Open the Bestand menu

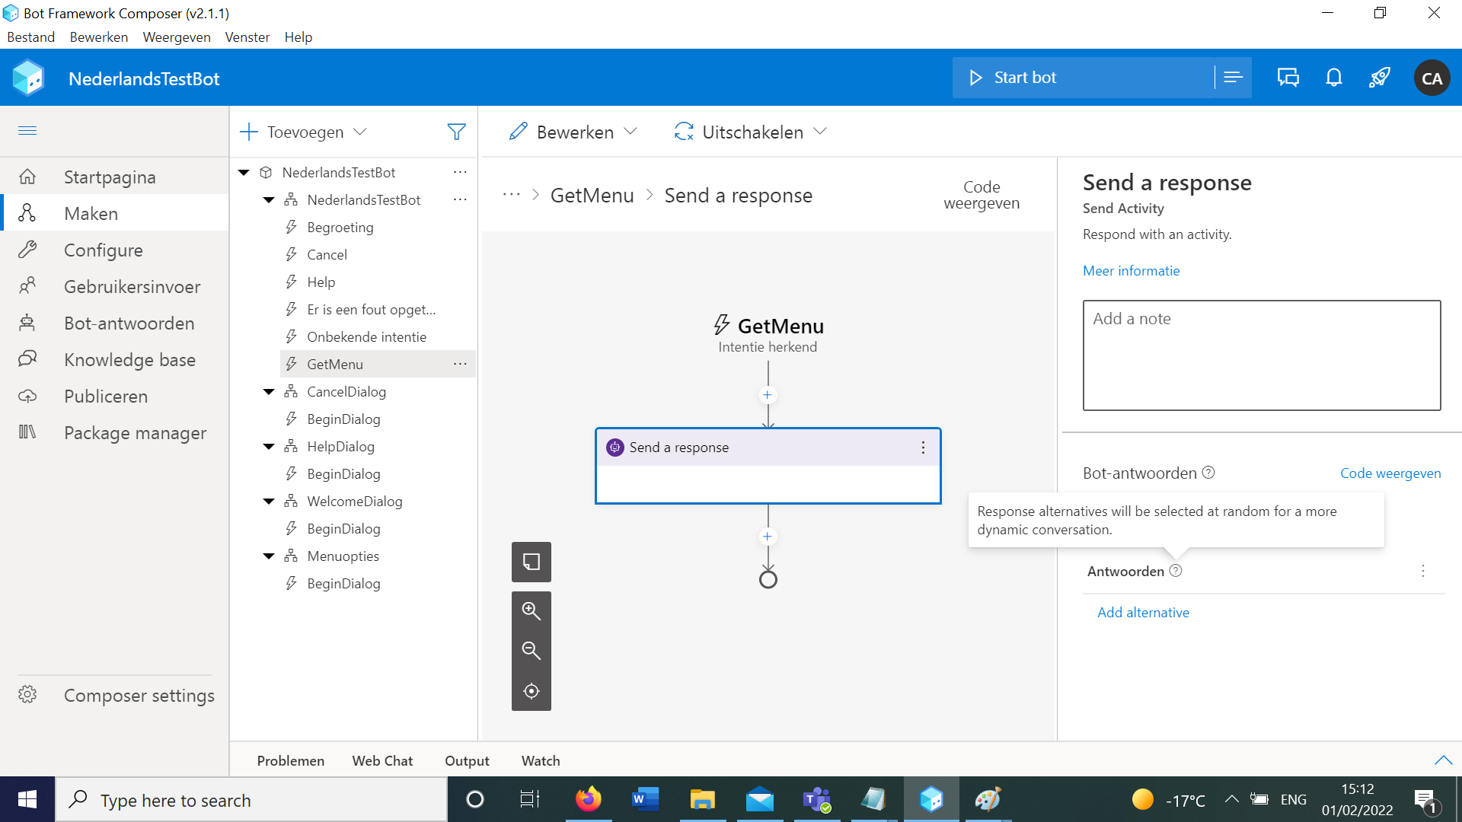pos(31,37)
